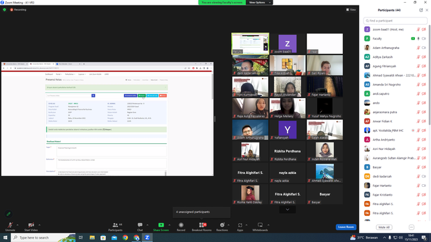Click the weather 31°C Berawan widget

[364, 237]
